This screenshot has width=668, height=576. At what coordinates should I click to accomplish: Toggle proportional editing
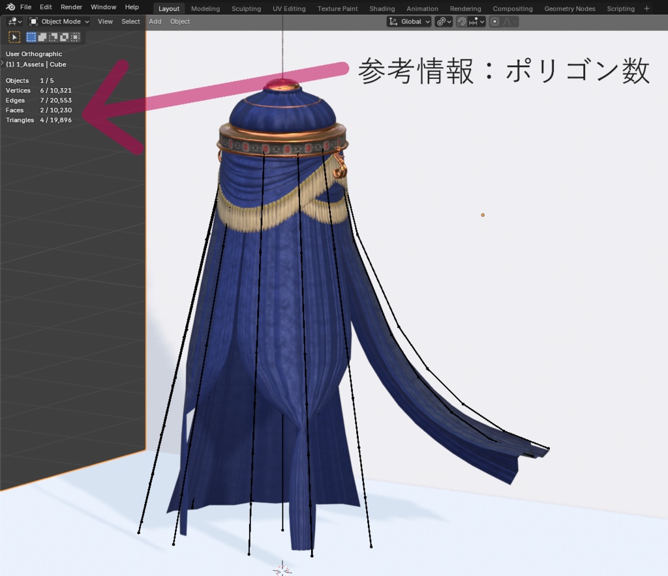click(x=494, y=22)
